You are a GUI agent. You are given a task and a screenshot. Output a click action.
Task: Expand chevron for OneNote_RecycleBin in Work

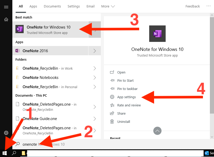pos(95,68)
